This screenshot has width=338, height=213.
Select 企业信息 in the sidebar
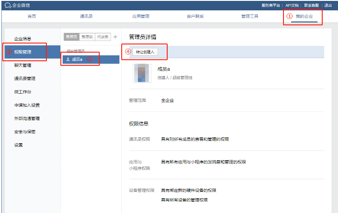tap(23, 39)
